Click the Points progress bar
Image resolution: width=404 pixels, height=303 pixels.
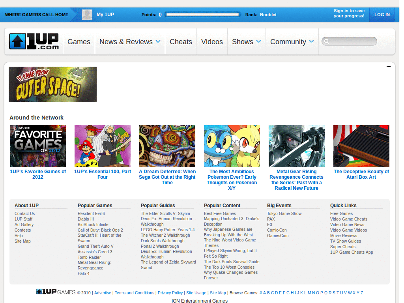[202, 14]
